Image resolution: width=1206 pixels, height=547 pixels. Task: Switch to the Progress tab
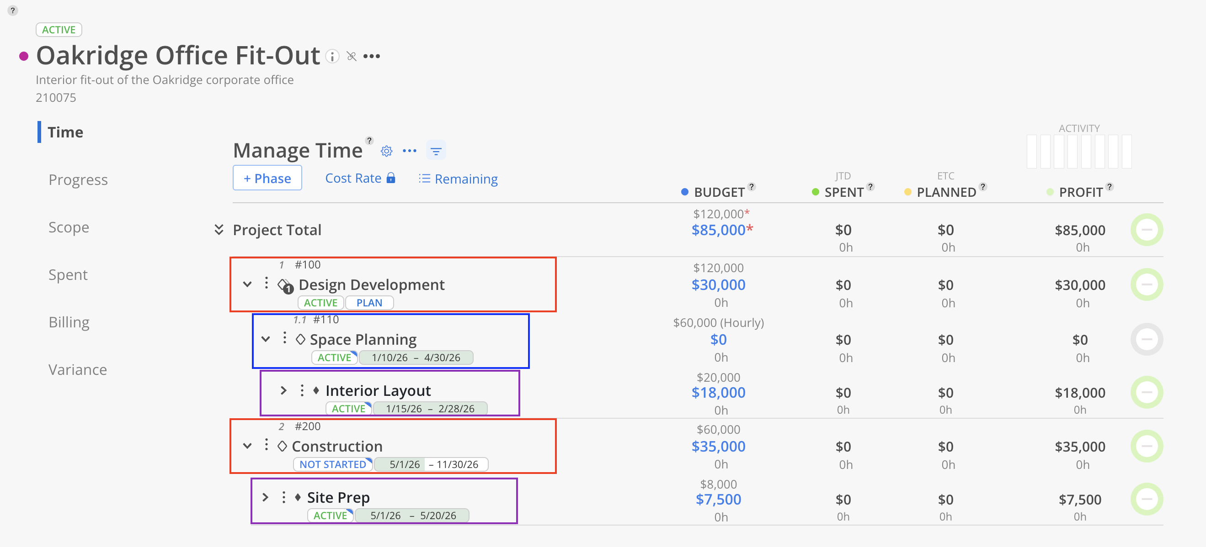(78, 179)
